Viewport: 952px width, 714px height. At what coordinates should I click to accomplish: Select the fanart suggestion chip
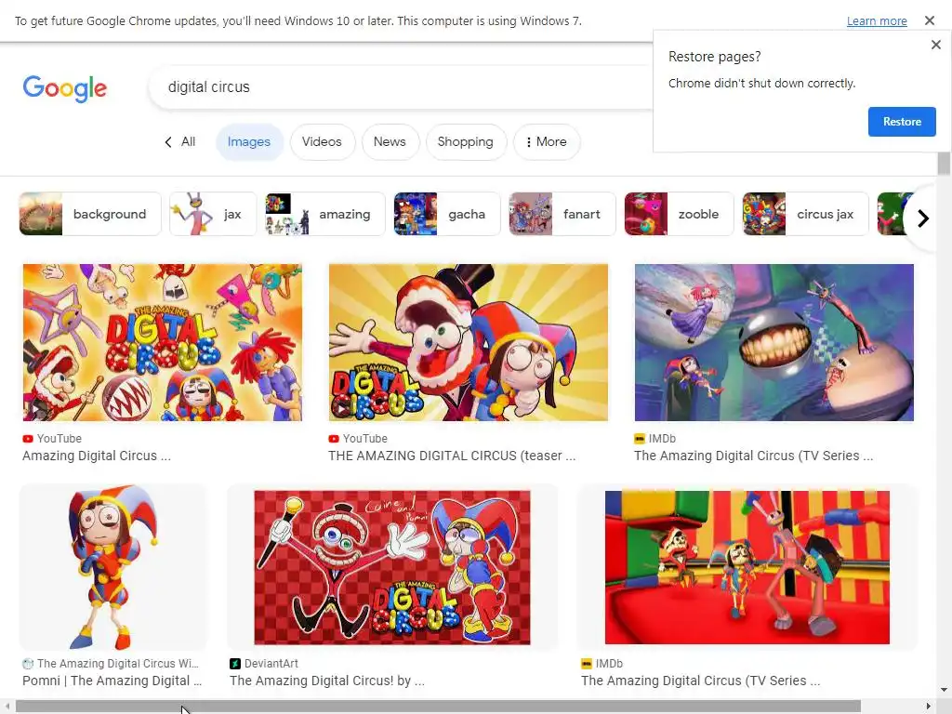pyautogui.click(x=562, y=214)
